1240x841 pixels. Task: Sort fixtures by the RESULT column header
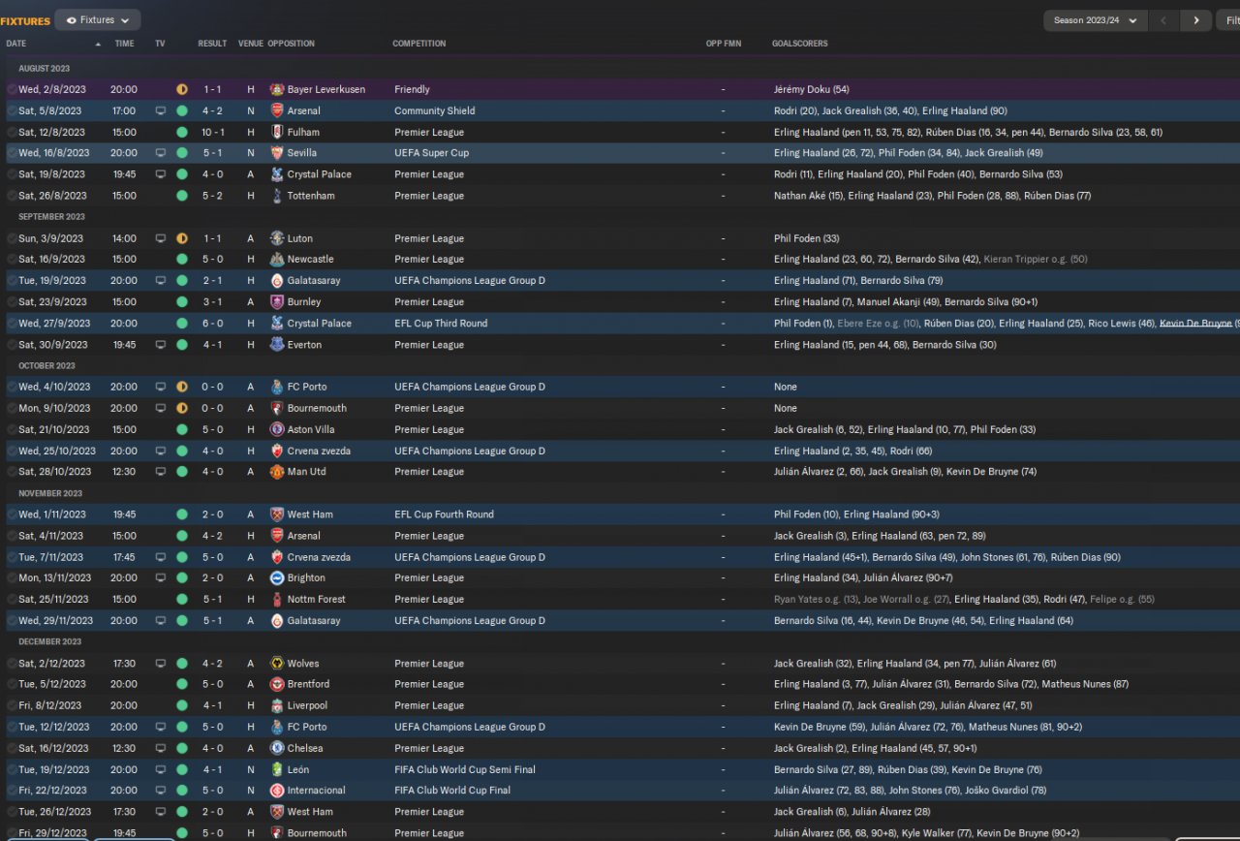[212, 44]
